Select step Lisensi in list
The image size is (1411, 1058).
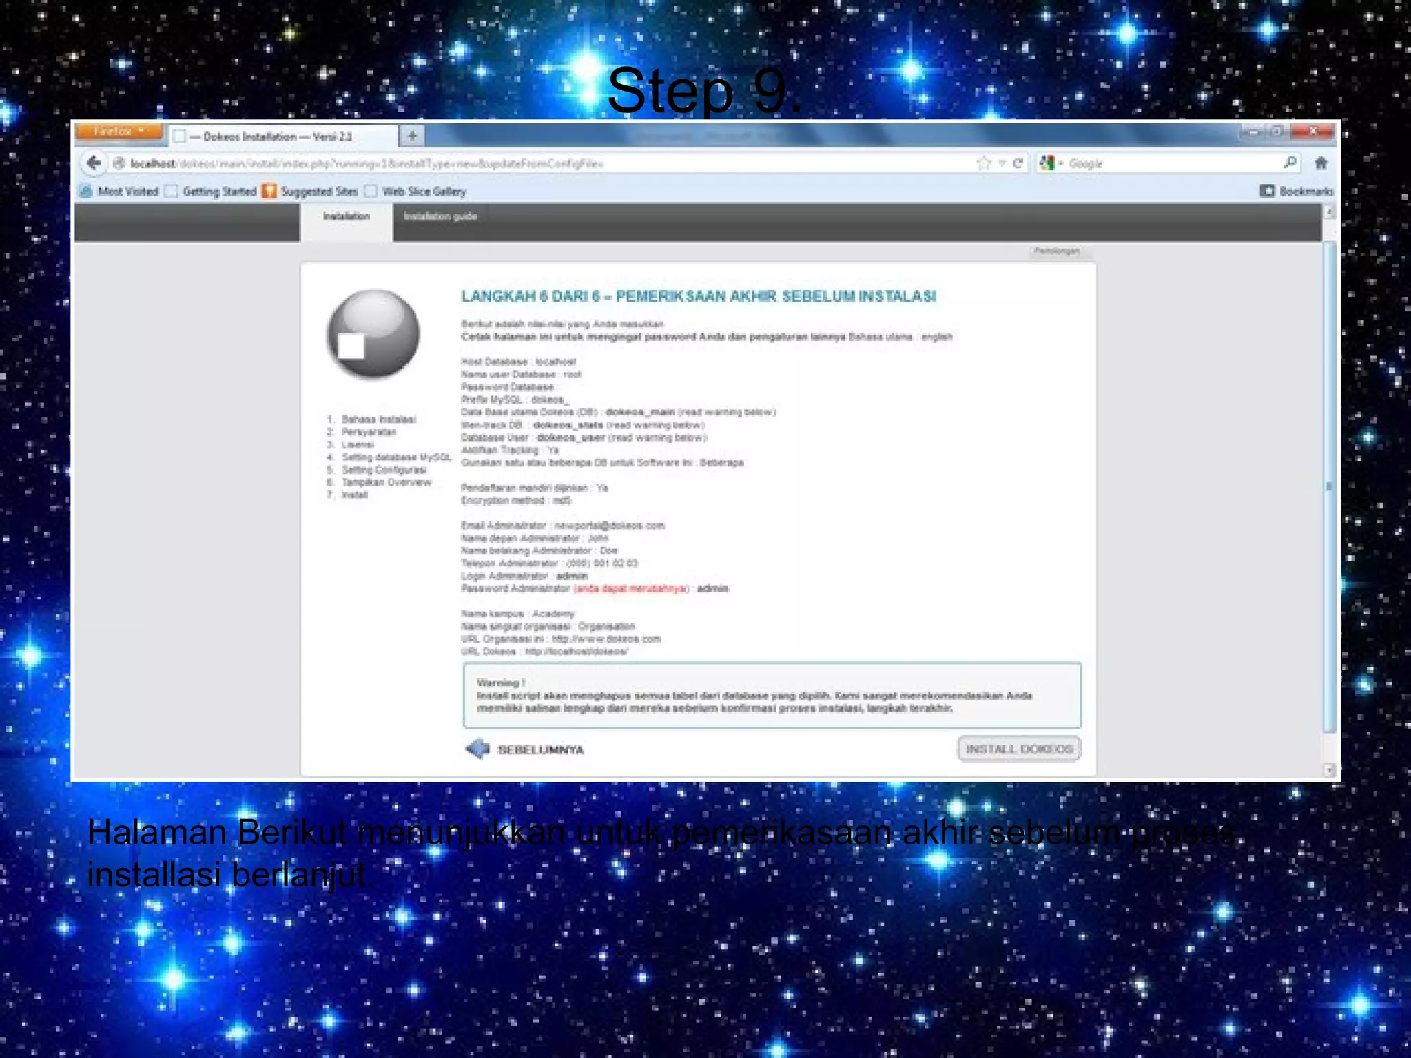pos(358,445)
